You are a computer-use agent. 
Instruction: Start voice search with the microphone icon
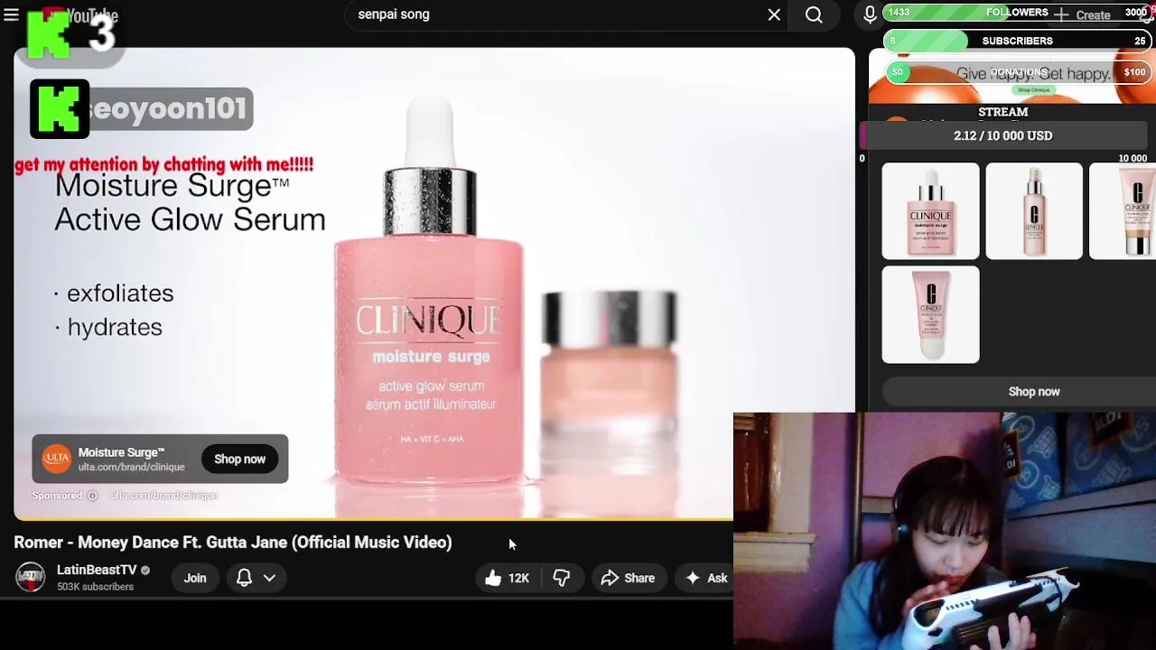[x=869, y=14]
